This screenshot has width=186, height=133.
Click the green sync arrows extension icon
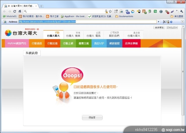[155, 11]
